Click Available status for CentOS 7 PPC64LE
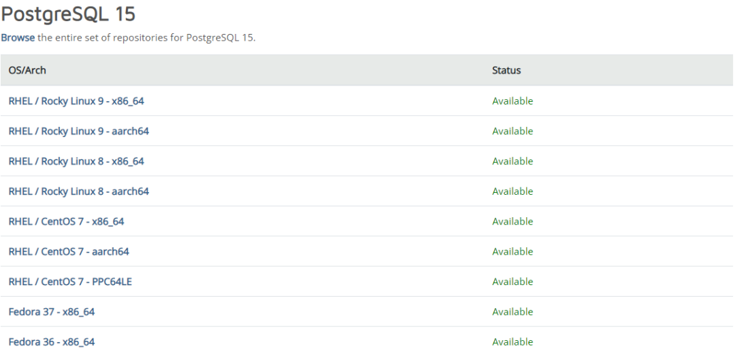This screenshot has height=353, width=735. 512,282
